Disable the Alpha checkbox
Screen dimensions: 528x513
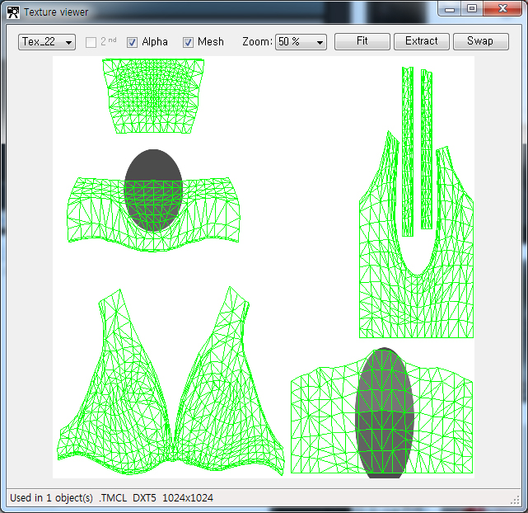[132, 42]
